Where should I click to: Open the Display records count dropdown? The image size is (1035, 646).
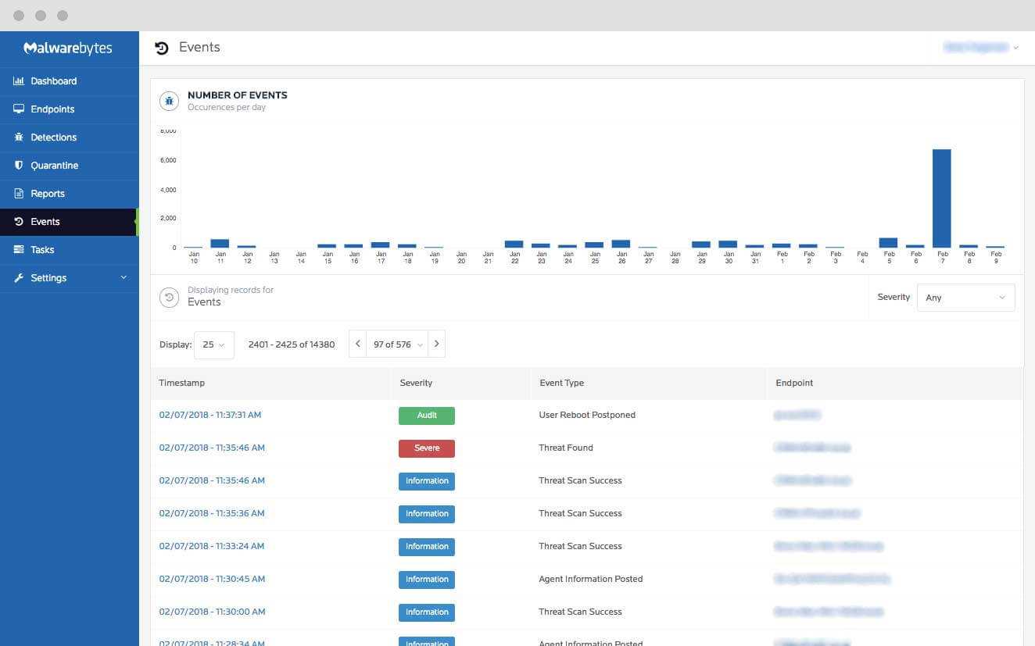[x=213, y=344]
